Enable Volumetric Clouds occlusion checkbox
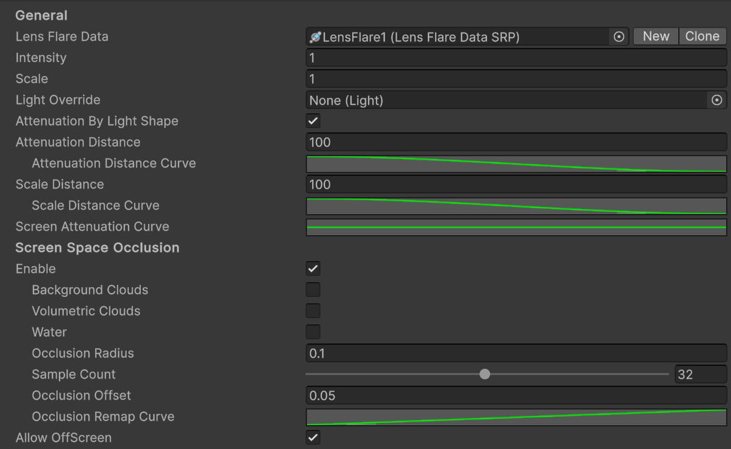Image resolution: width=731 pixels, height=449 pixels. 313,311
